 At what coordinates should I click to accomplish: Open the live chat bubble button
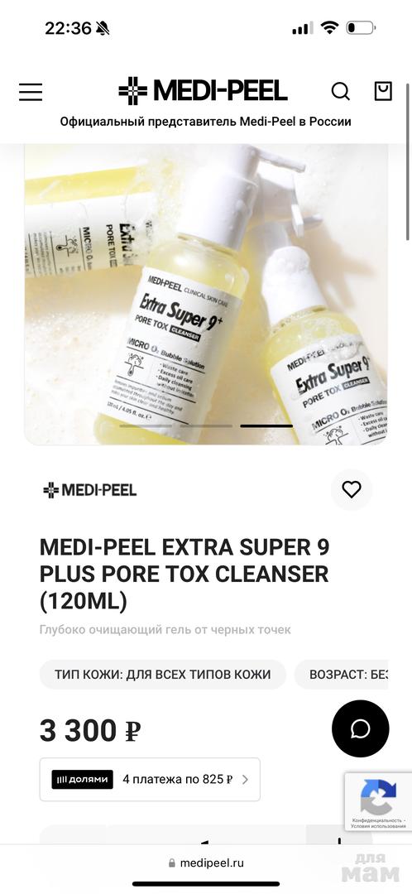click(361, 728)
